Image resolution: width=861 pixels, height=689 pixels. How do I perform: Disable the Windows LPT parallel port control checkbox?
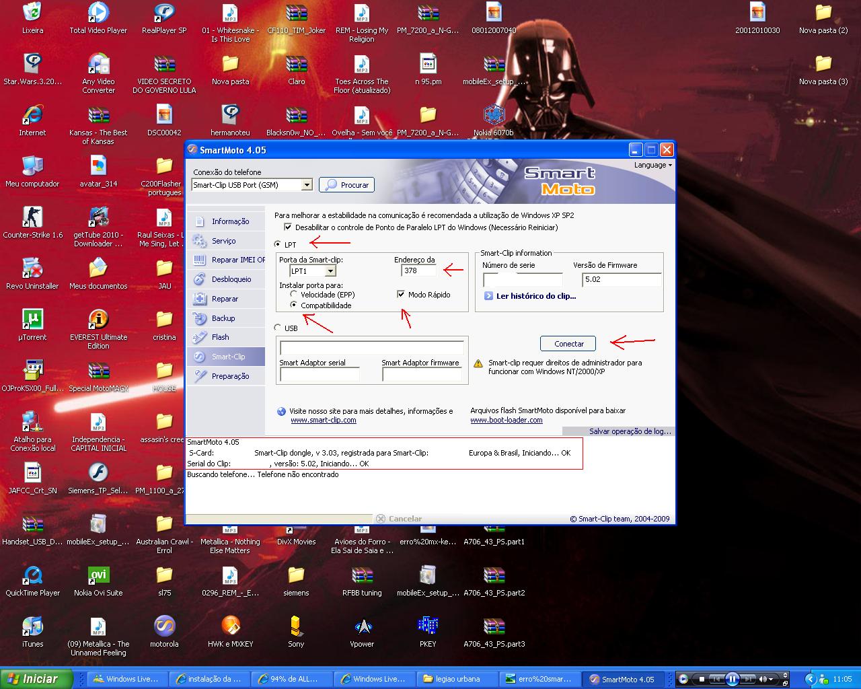(x=289, y=227)
